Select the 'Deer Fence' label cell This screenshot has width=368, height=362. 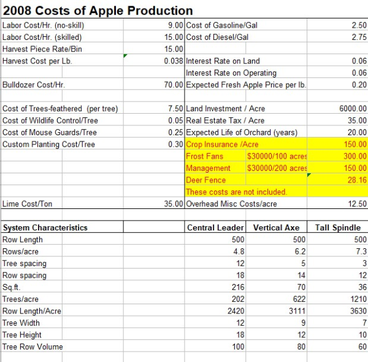205,180
